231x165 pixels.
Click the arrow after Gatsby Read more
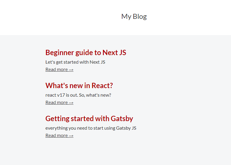pyautogui.click(x=71, y=136)
